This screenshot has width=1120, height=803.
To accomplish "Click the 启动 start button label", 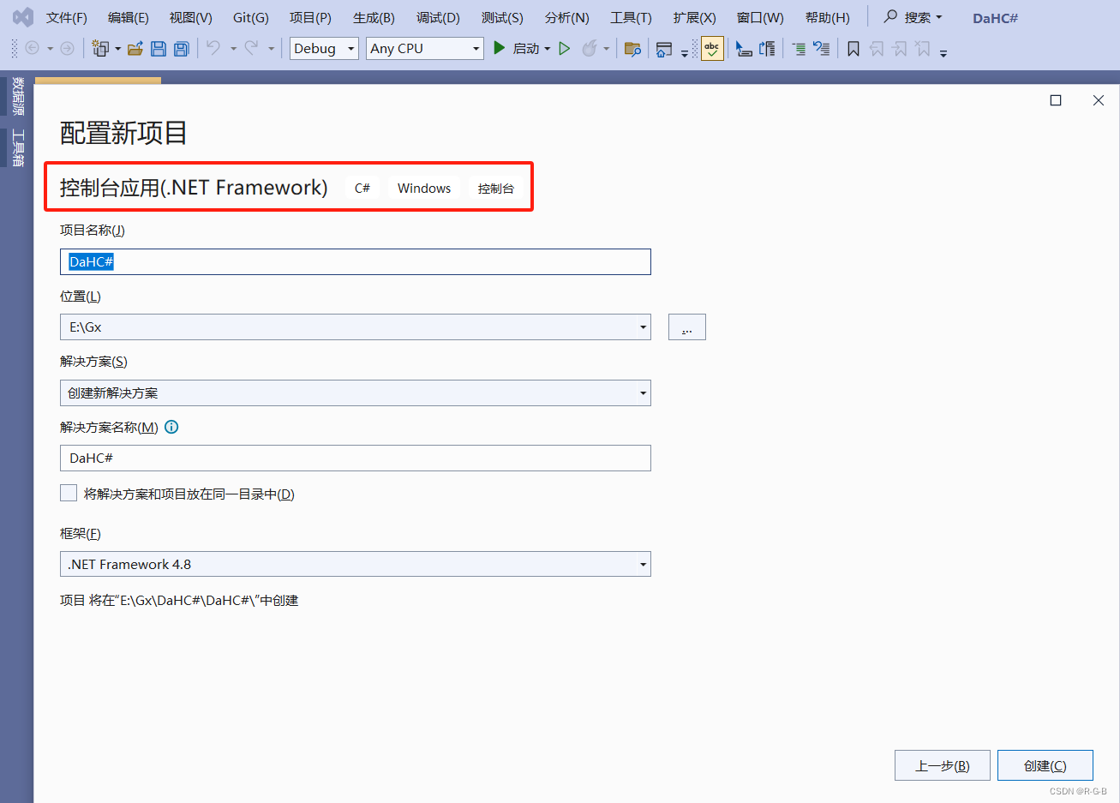I will [526, 49].
